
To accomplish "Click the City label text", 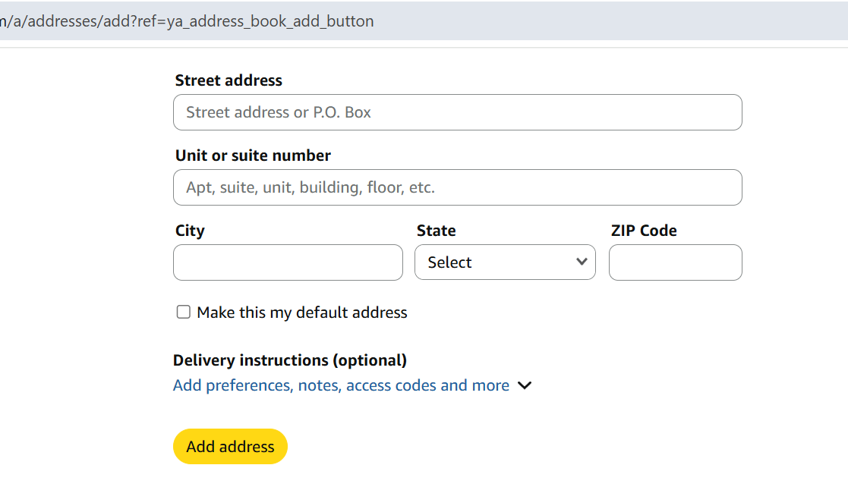I will [x=190, y=231].
